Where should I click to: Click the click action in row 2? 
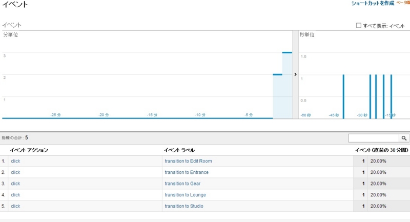tap(15, 172)
